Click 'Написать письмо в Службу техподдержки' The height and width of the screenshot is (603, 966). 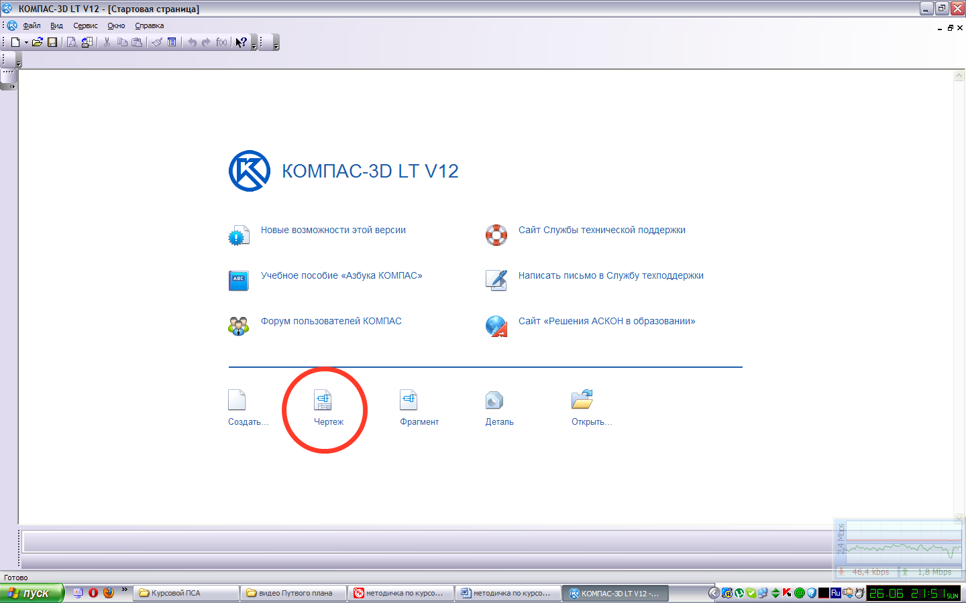610,275
